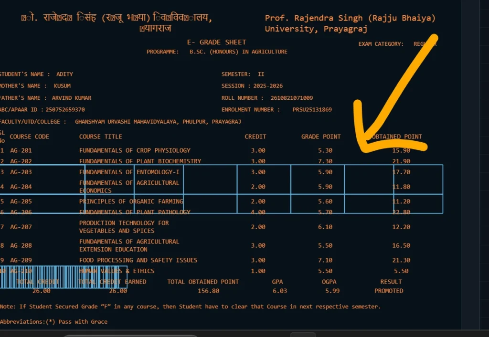Click "FUNDAMENTALS OF PLANT BIOCHEMISTRY" course title
Image resolution: width=489 pixels, height=337 pixels.
[x=140, y=161]
